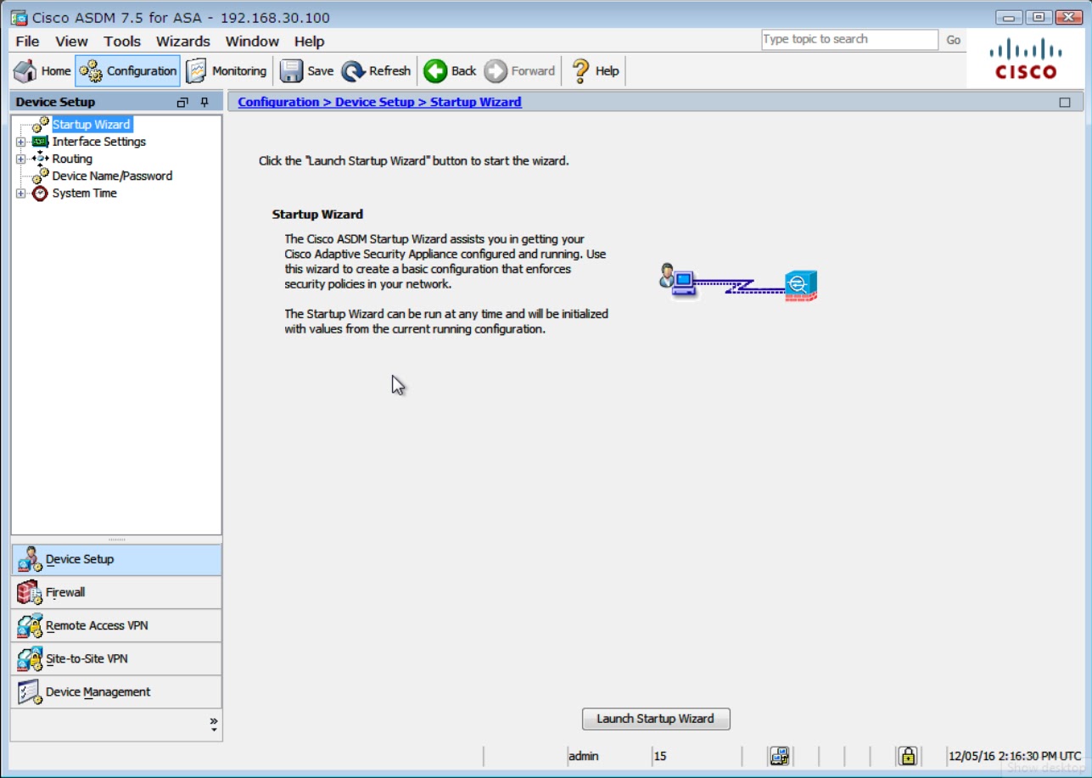This screenshot has width=1092, height=778.
Task: Open the Window menu
Action: click(x=252, y=42)
